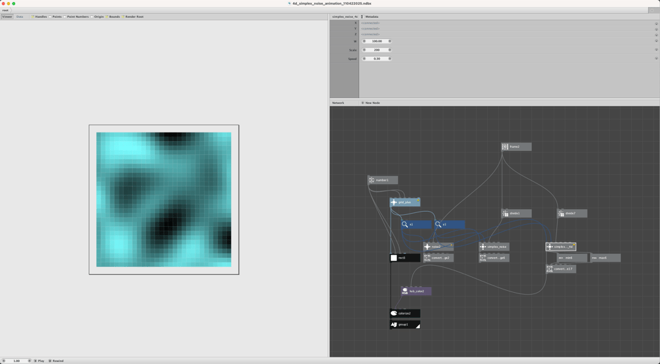Click the max6 node

tap(605, 258)
